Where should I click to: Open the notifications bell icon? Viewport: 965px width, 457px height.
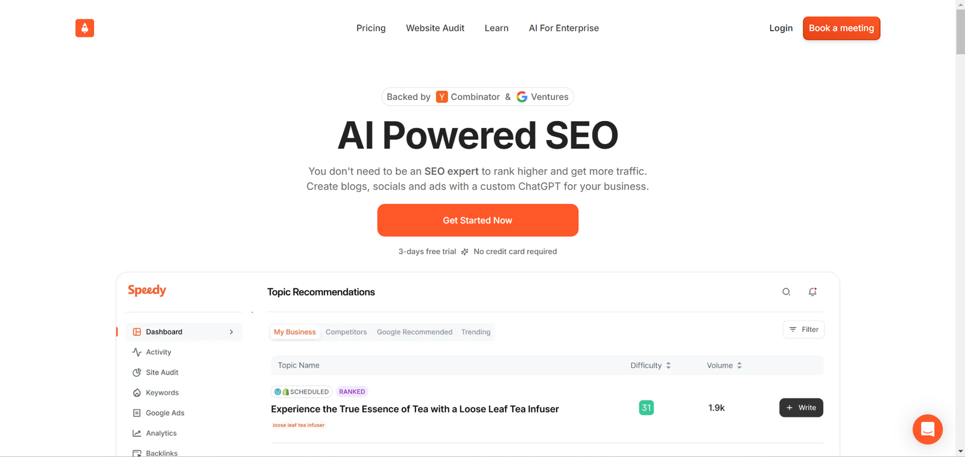click(x=812, y=292)
